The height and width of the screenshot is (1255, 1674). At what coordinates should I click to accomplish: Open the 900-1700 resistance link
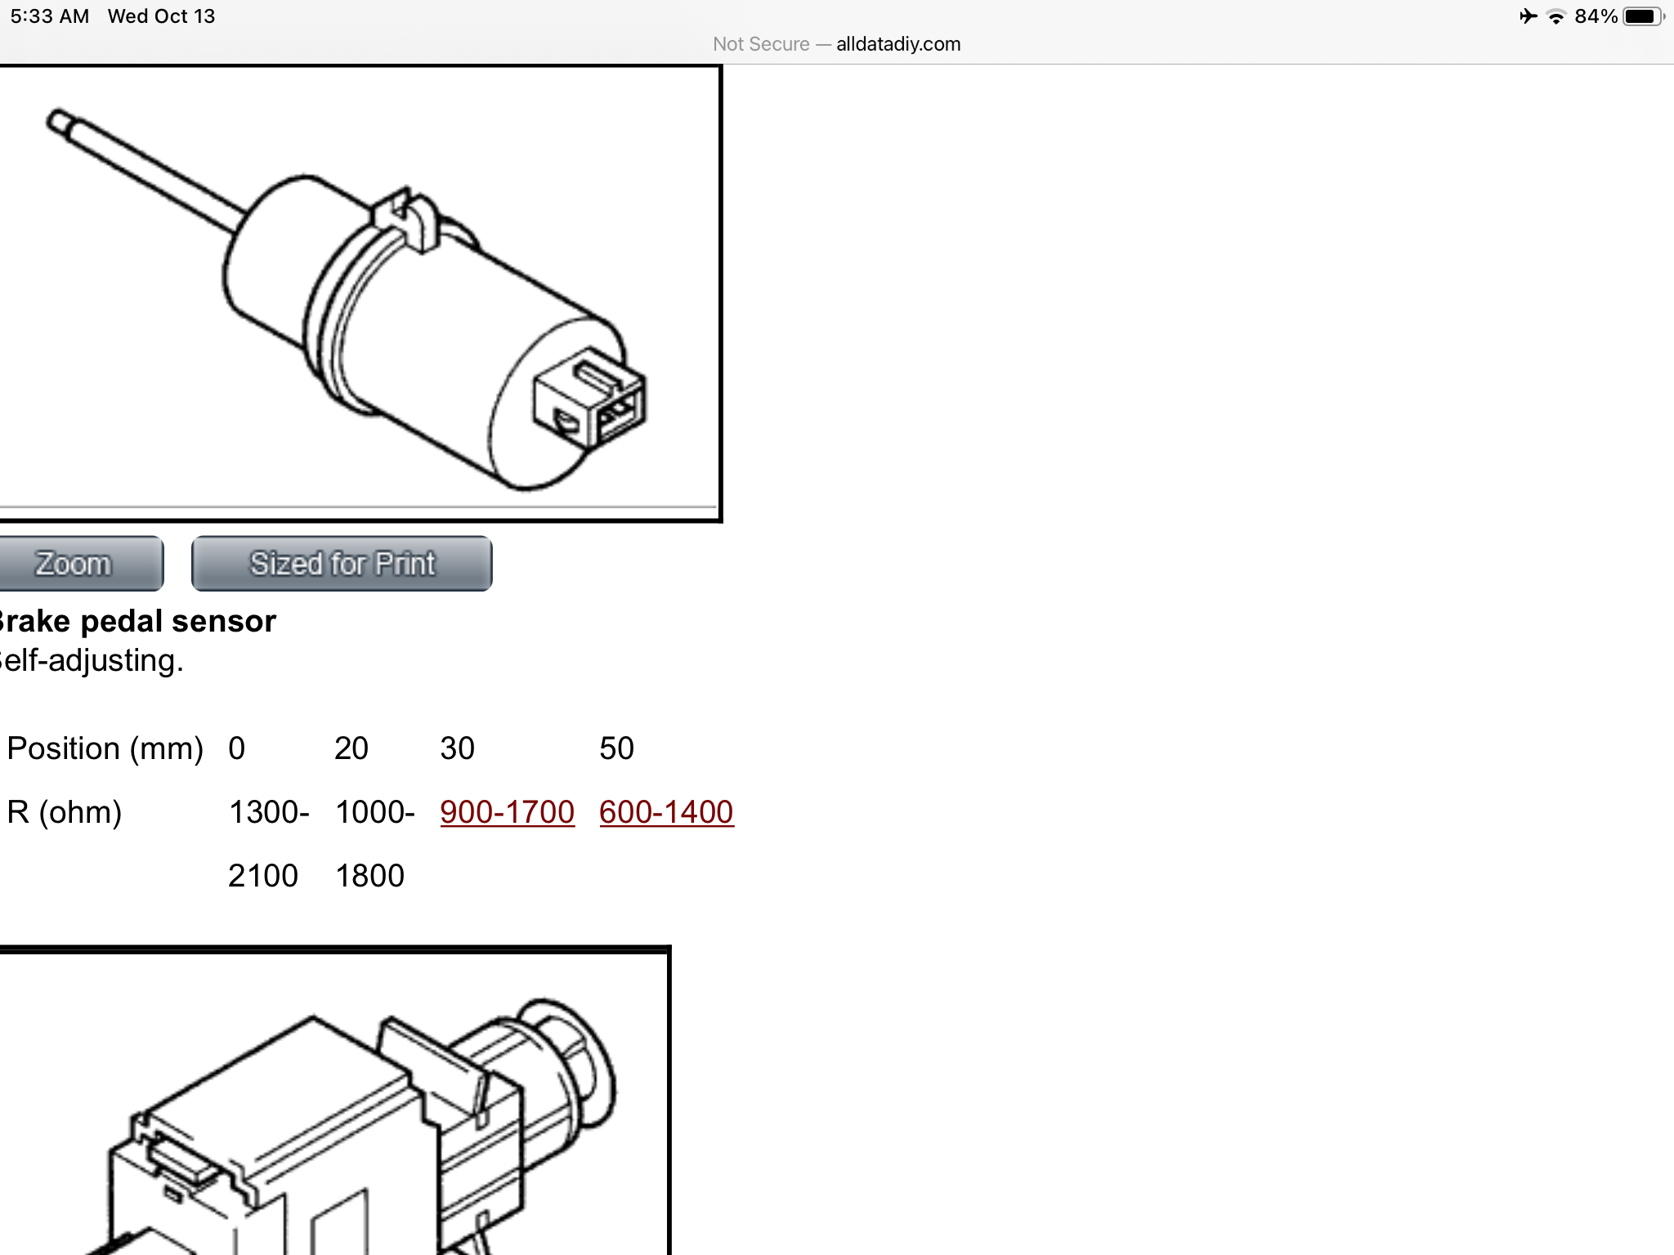pos(507,812)
